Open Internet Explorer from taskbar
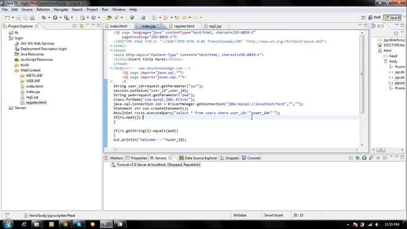This screenshot has height=229, width=407. point(24,225)
